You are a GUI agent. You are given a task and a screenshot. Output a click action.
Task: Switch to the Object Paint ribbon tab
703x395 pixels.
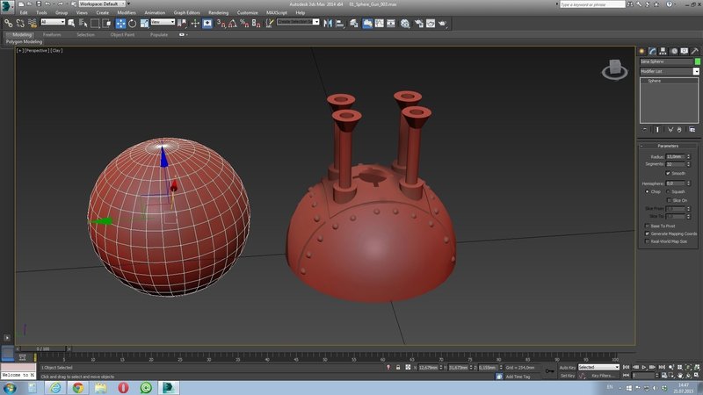pos(122,34)
